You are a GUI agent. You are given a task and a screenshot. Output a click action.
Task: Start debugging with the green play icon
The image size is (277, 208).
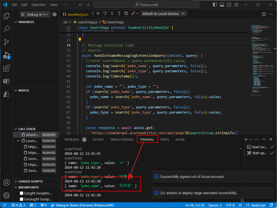(x=23, y=14)
